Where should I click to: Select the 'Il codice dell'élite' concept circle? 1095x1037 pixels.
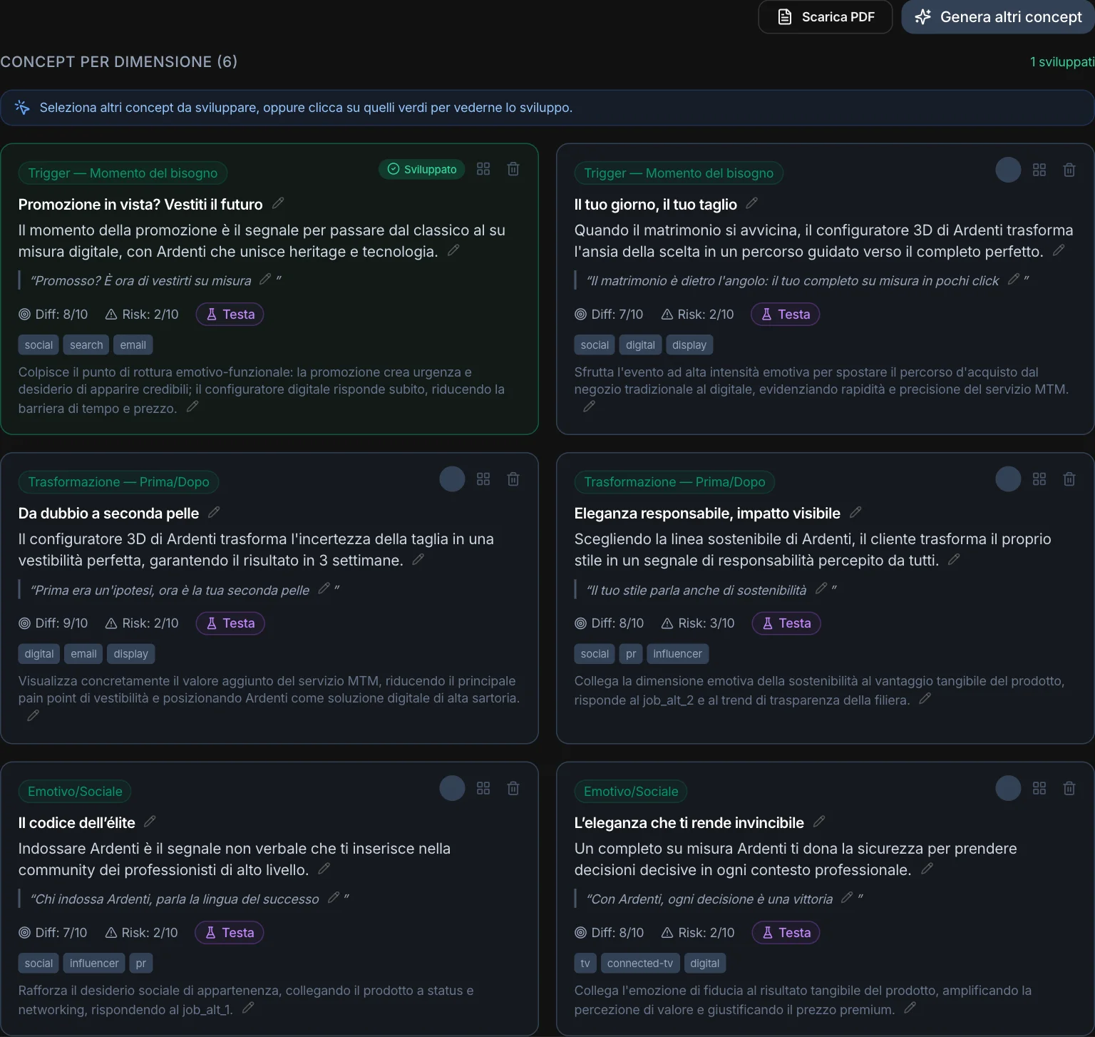pos(452,788)
